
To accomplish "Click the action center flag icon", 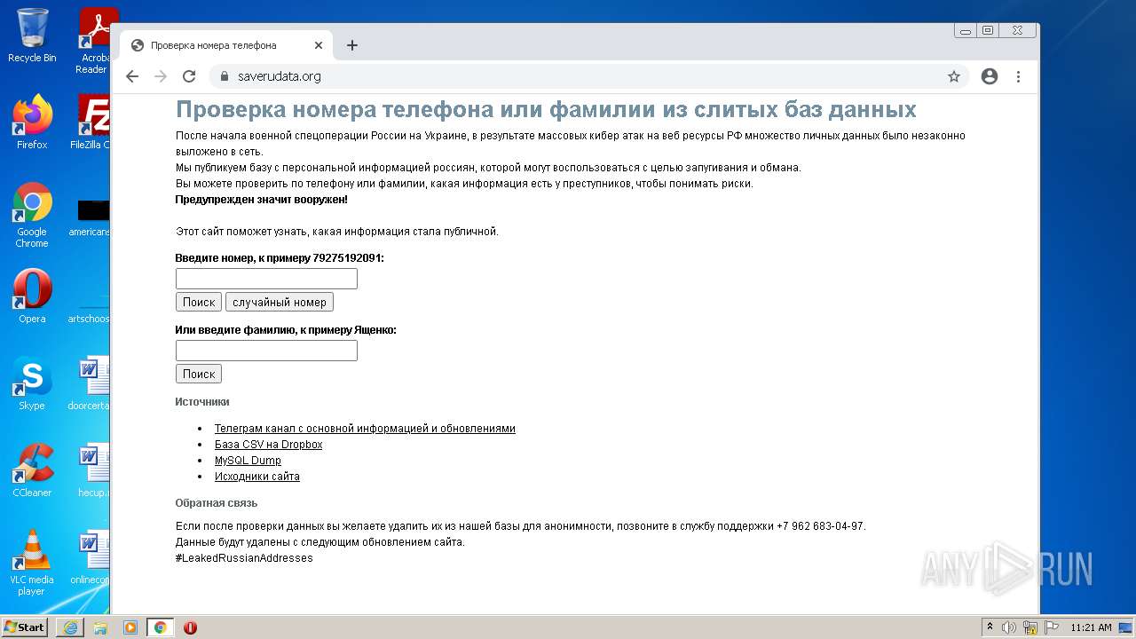I will point(1052,627).
